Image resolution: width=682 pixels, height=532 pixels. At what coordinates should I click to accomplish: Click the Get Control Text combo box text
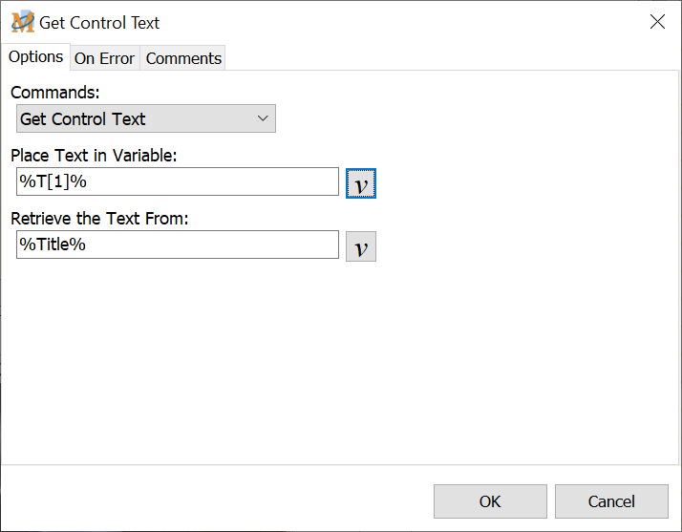pos(83,119)
